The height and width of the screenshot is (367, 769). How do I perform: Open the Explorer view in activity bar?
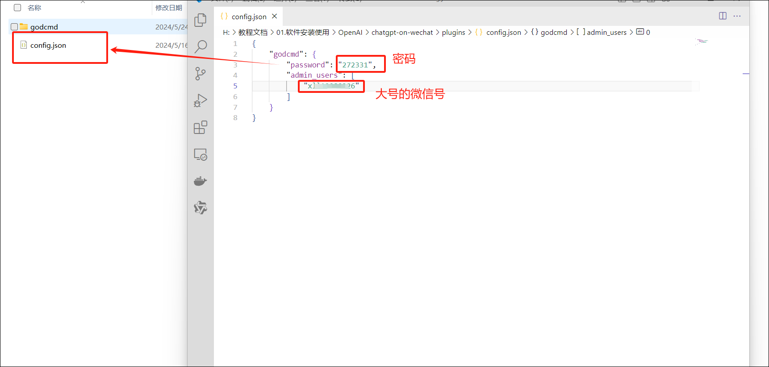pos(201,20)
